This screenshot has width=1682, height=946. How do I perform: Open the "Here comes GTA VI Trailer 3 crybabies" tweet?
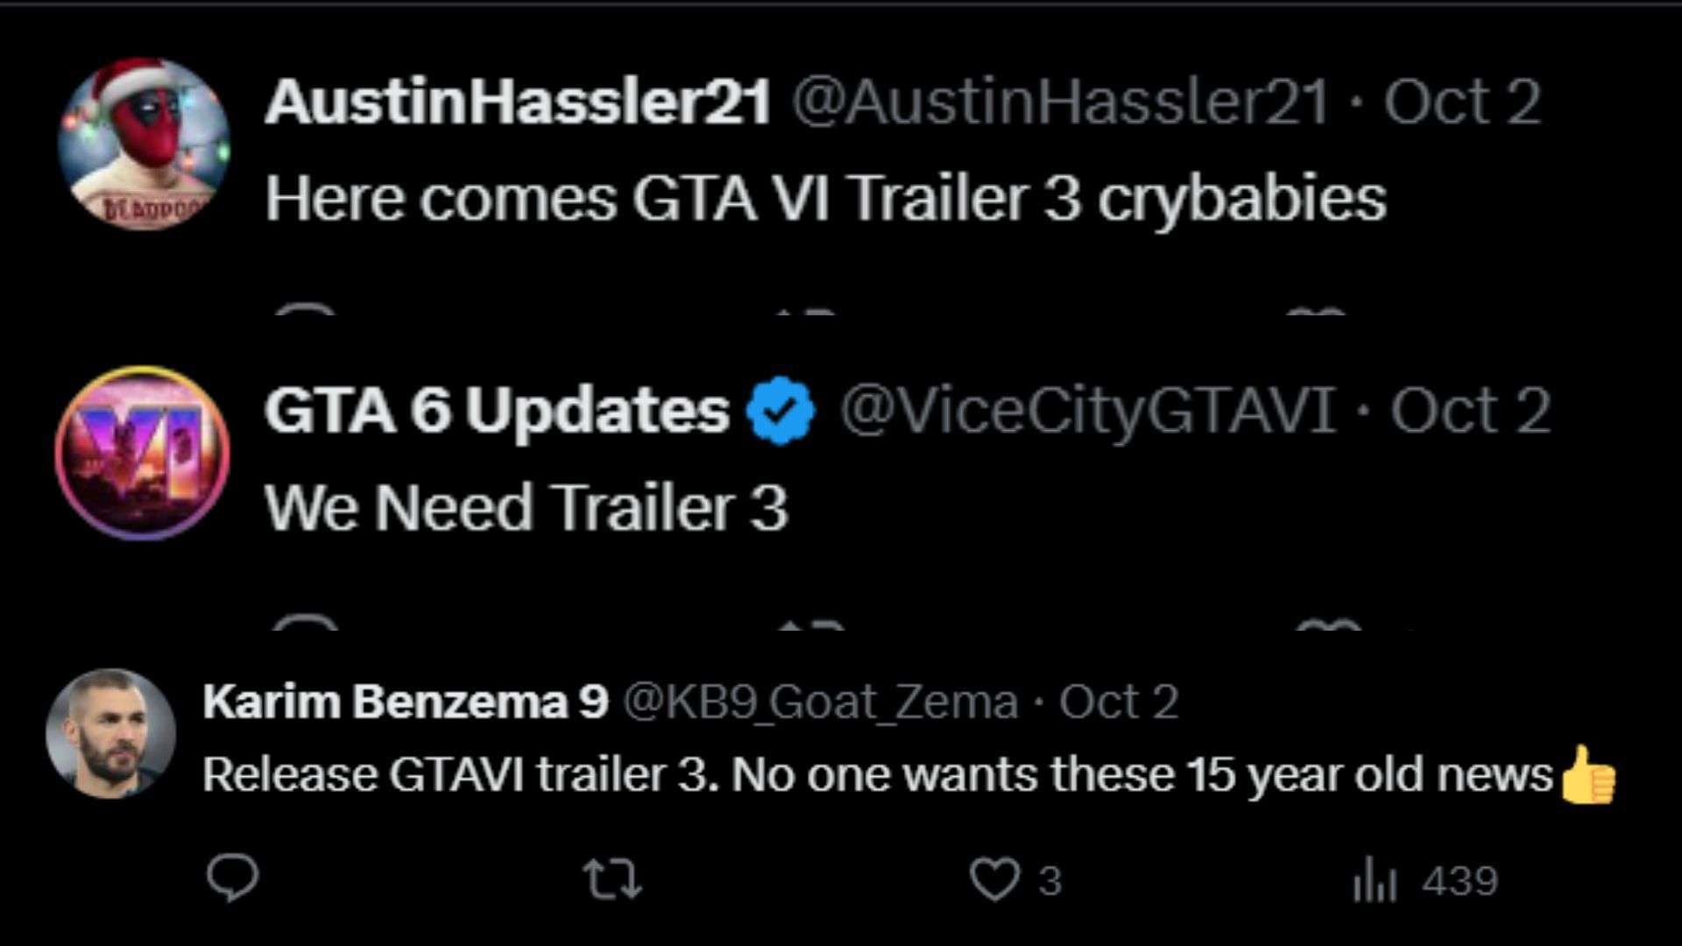pos(825,198)
